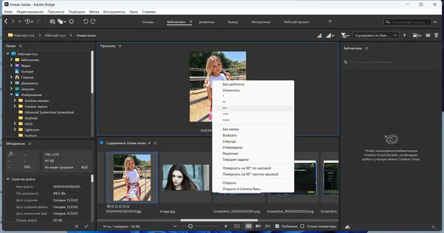Viewport: 444px width, 233px height.
Task: Open the filter by rating dropdown
Action: tap(346, 35)
